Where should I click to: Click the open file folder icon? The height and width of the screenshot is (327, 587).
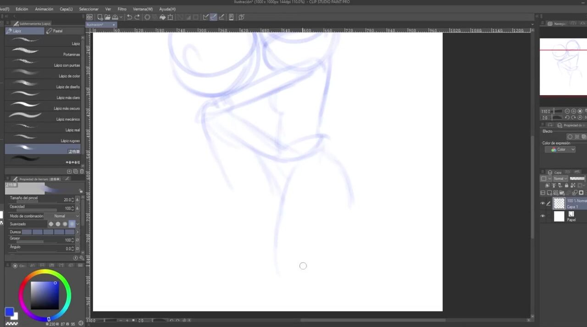pos(107,17)
